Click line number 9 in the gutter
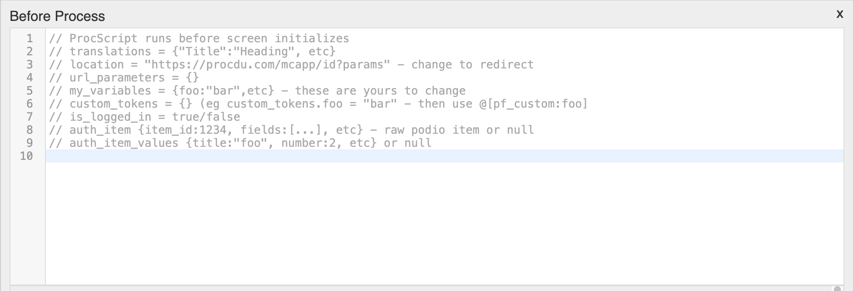This screenshot has height=291, width=854. [29, 143]
